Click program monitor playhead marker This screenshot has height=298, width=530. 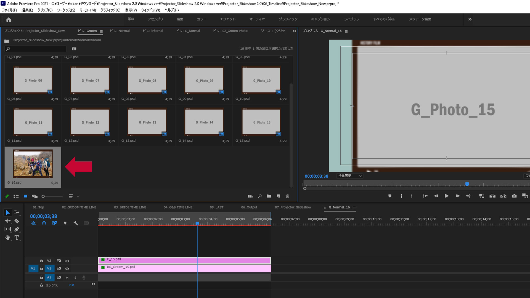pyautogui.click(x=467, y=184)
